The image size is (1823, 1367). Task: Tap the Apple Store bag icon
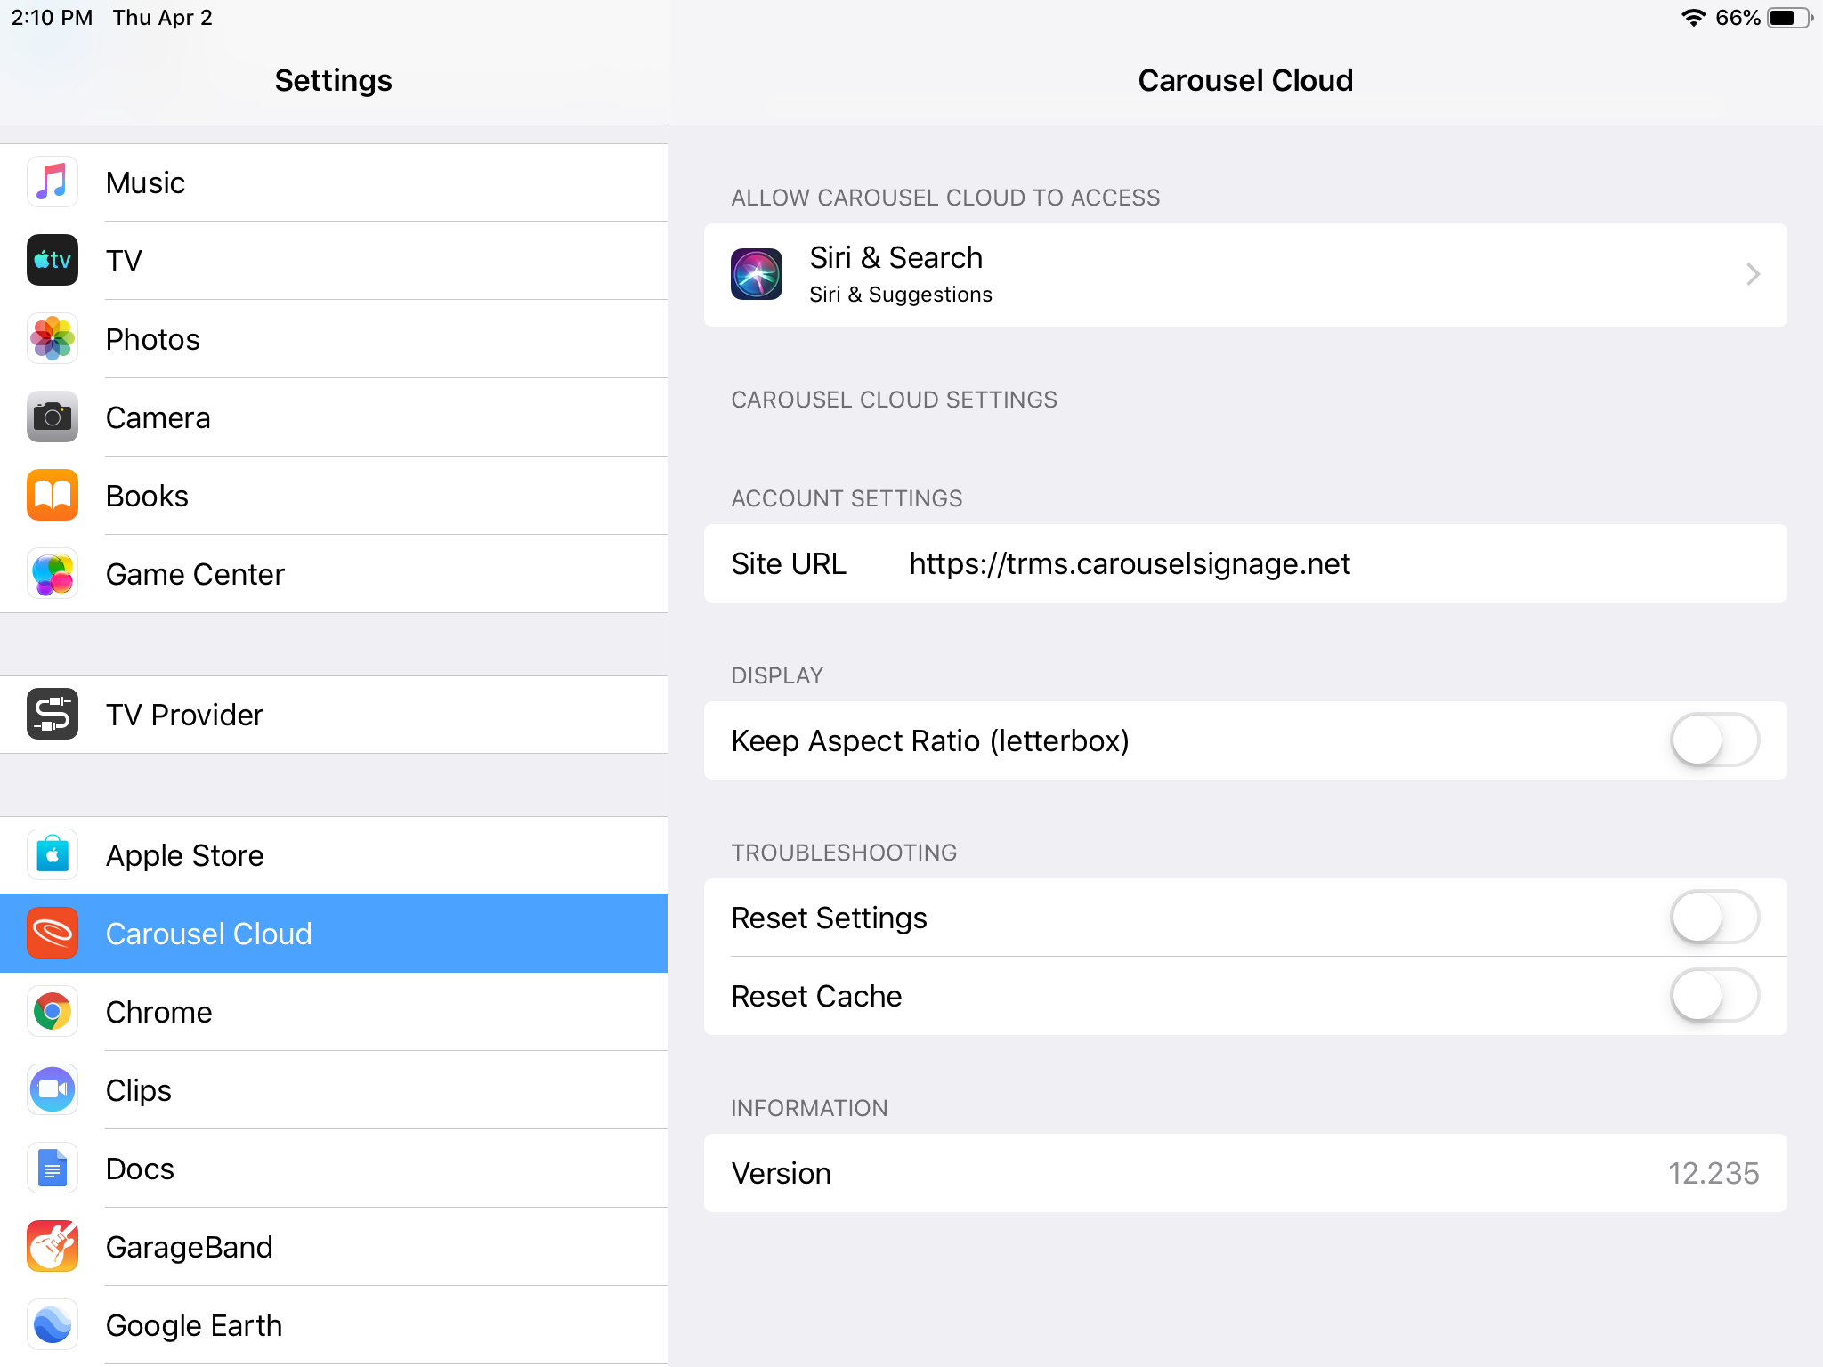53,855
